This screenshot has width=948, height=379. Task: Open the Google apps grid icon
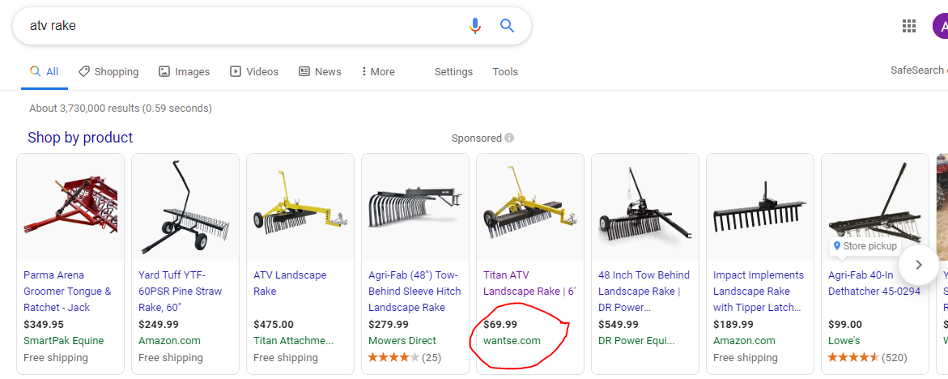(908, 25)
